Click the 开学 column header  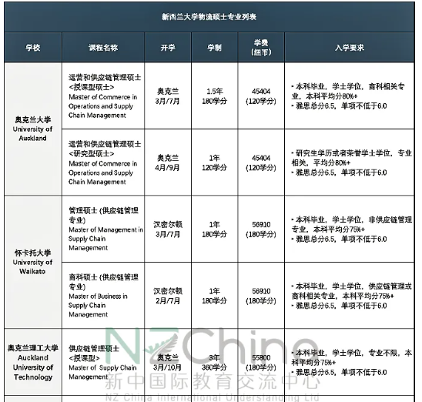[x=168, y=48]
